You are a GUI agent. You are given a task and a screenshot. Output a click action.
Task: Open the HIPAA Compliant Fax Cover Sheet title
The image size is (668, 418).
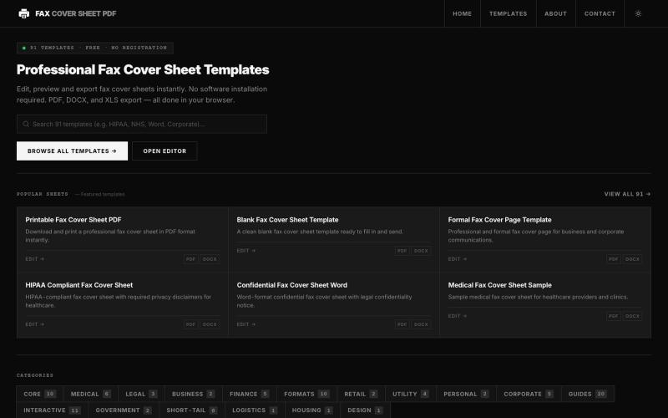point(78,285)
